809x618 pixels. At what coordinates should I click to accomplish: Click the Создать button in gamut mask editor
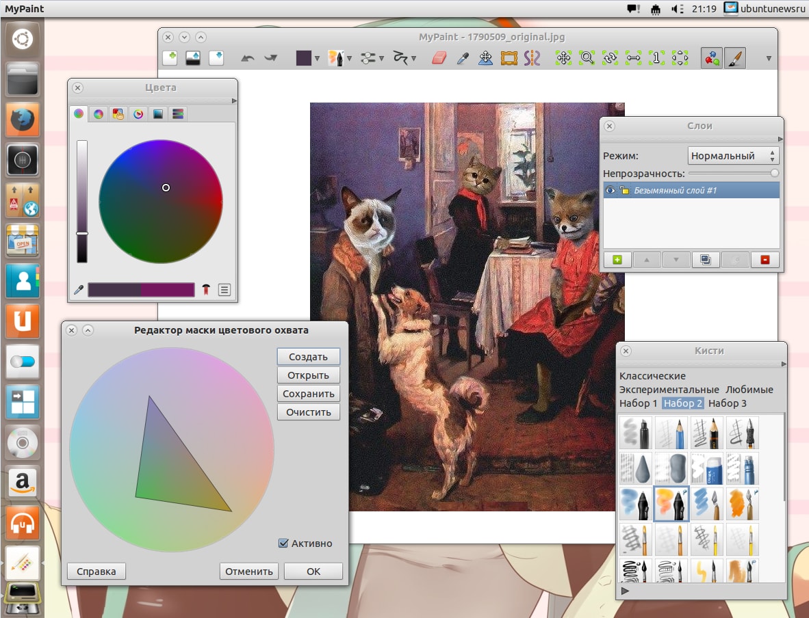(309, 357)
